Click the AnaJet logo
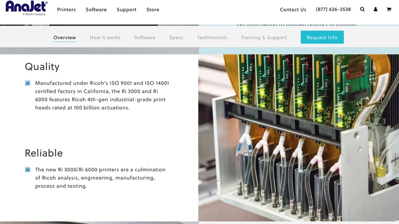This screenshot has height=224, width=399. tap(26, 8)
